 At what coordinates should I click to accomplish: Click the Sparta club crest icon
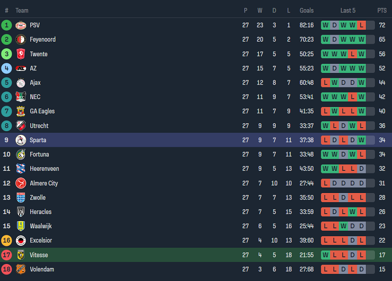pos(21,140)
